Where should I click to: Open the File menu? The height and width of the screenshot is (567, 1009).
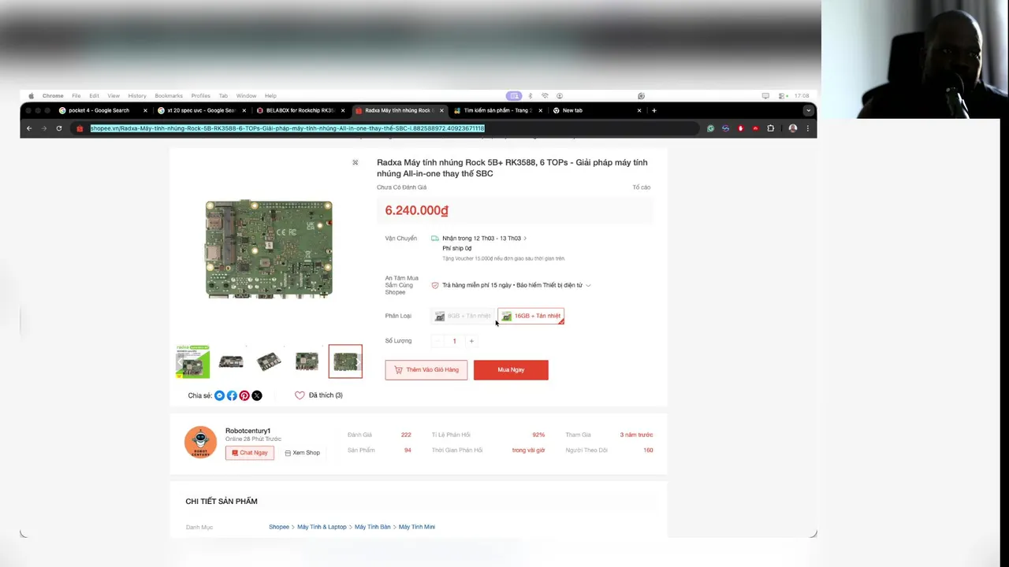pyautogui.click(x=76, y=96)
